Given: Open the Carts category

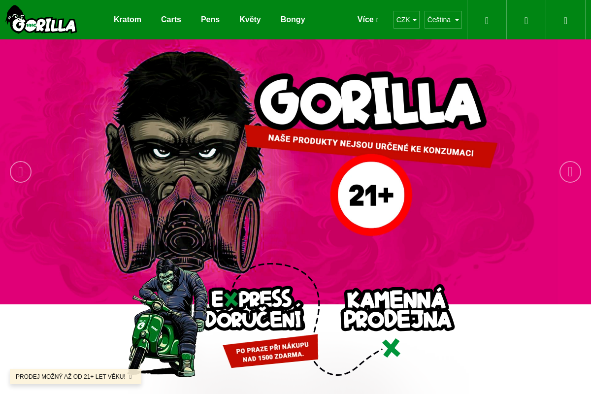Looking at the screenshot, I should (x=171, y=20).
